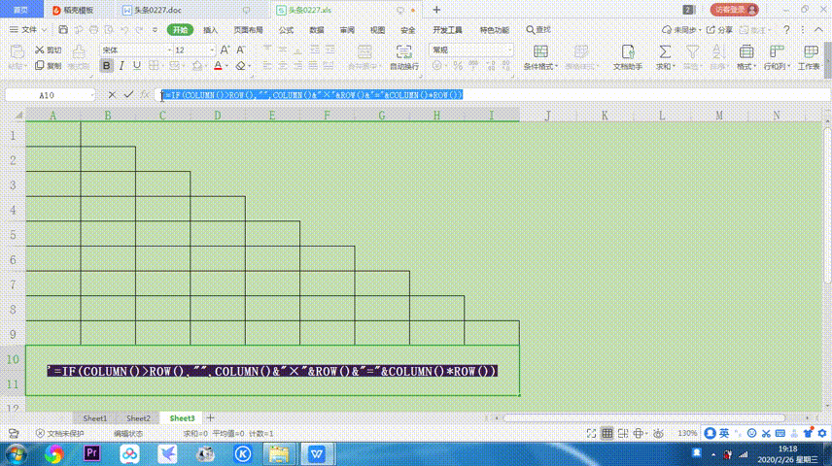
Task: Apply red font color A swatch
Action: (218, 66)
